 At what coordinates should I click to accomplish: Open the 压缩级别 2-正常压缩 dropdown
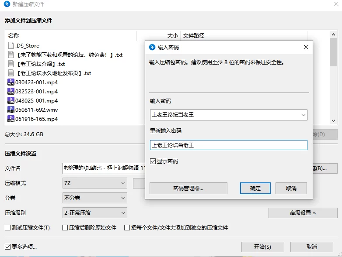click(94, 212)
